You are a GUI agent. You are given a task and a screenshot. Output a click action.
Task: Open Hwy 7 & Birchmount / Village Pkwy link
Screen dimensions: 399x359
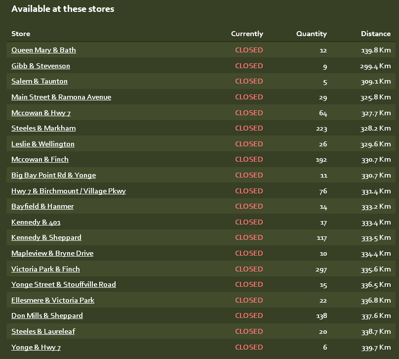(x=69, y=191)
